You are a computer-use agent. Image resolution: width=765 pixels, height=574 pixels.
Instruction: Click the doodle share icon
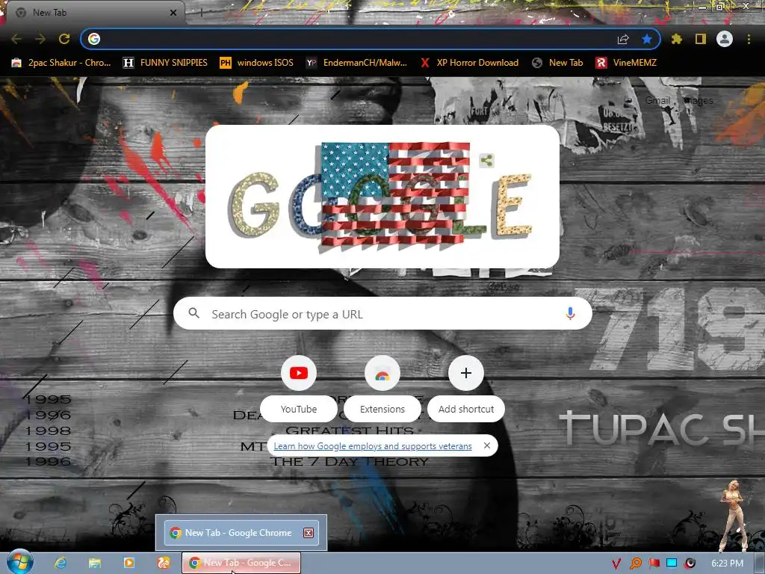pos(486,160)
